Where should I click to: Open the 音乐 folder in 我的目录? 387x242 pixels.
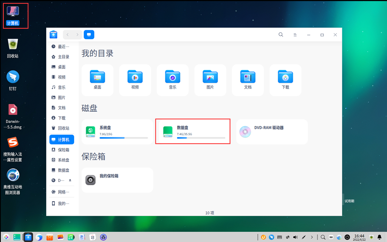[172, 80]
